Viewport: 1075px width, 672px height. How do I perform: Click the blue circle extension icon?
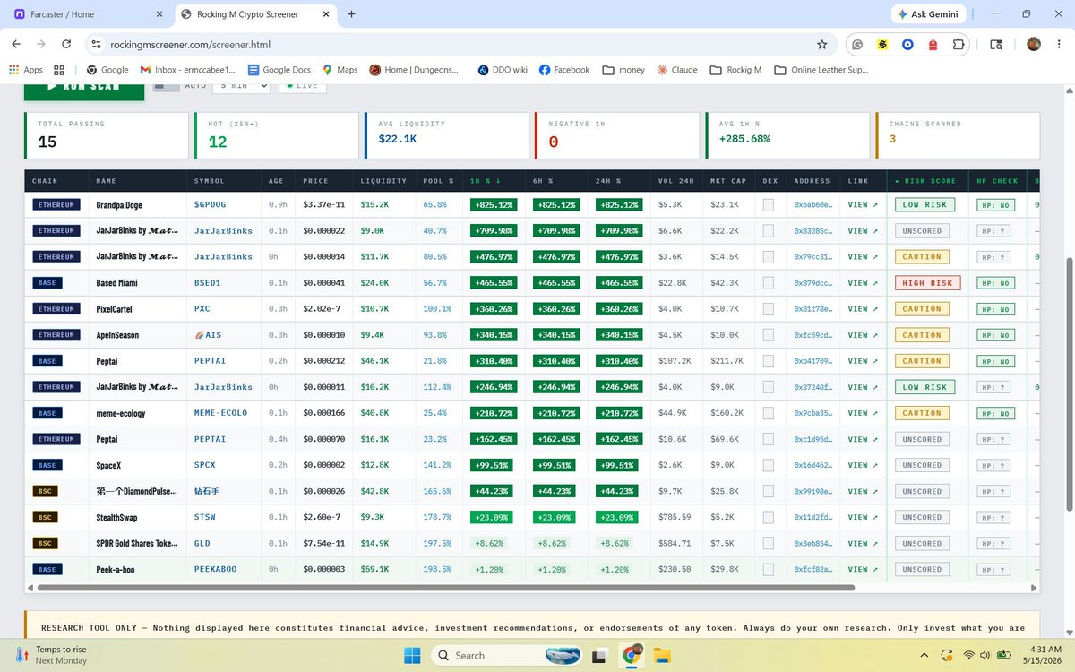[x=907, y=44]
